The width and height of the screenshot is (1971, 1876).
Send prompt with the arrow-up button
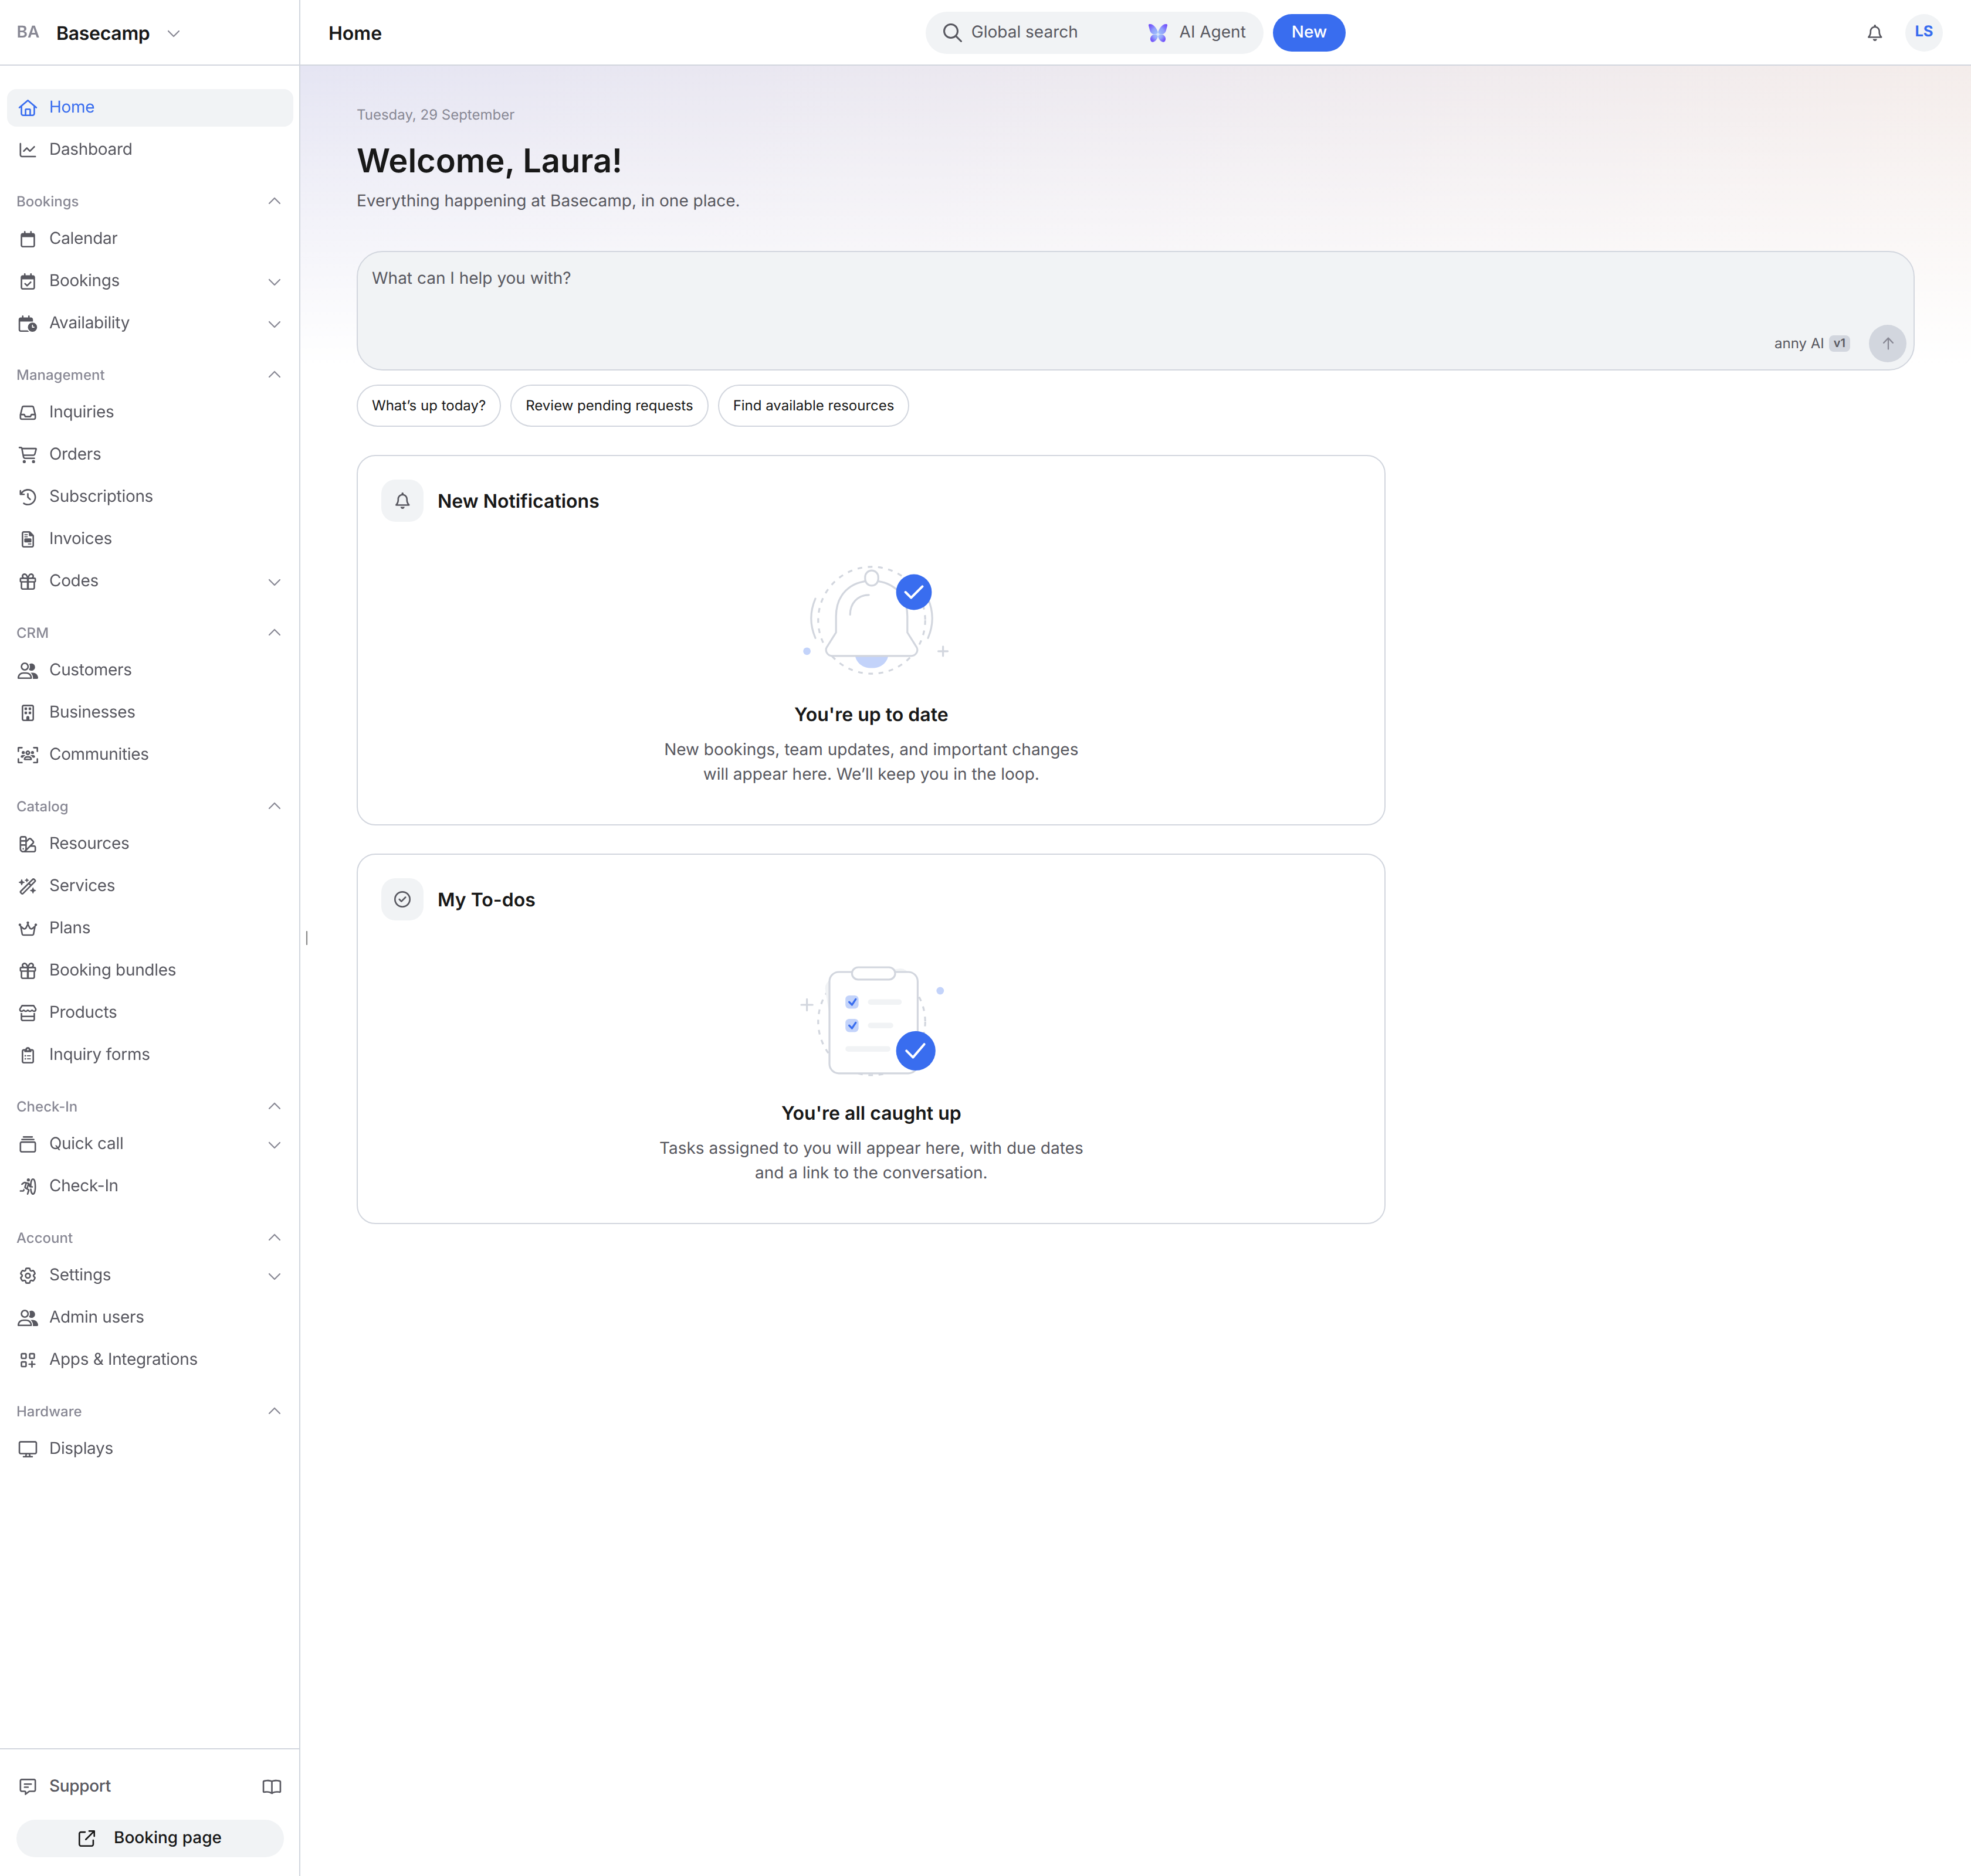coord(1887,343)
